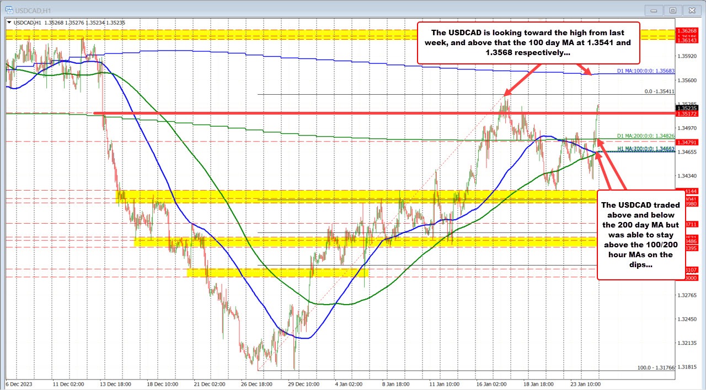Click current price tag 1.35235 on price axis
This screenshot has height=390, width=706.
tap(687, 109)
